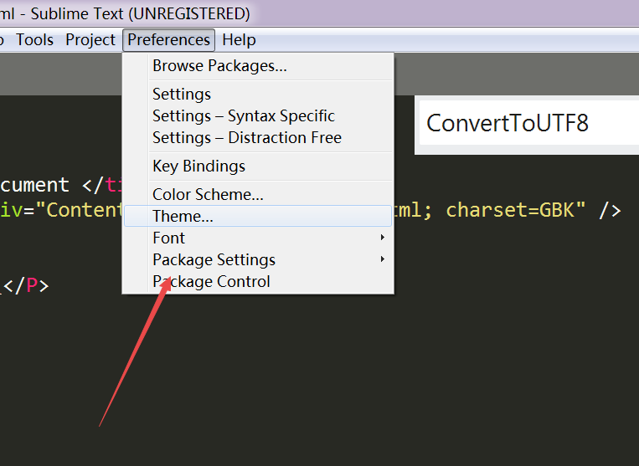Choose Browse Packages... from Preferences
639x466 pixels.
258,66
